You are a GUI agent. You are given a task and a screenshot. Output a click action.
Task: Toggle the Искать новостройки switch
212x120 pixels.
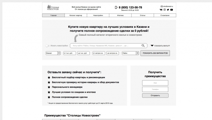(x=47, y=46)
